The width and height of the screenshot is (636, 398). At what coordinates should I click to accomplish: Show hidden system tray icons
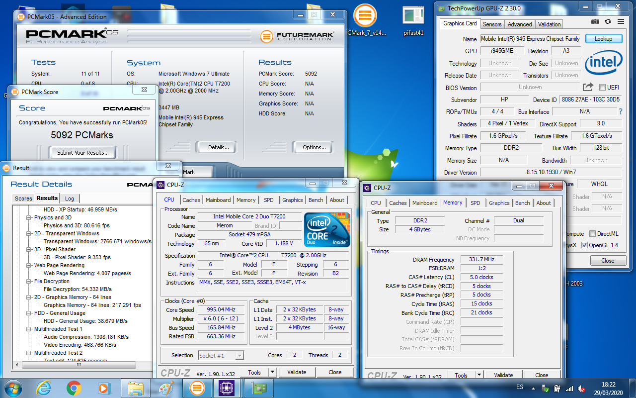(x=534, y=388)
